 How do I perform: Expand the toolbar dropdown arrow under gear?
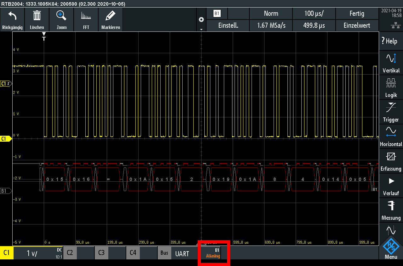[x=201, y=29]
